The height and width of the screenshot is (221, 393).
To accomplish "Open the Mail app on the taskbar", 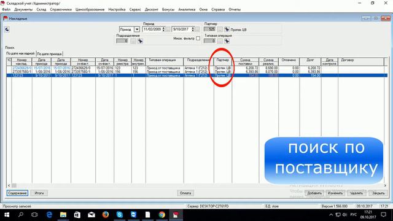I will click(x=91, y=215).
